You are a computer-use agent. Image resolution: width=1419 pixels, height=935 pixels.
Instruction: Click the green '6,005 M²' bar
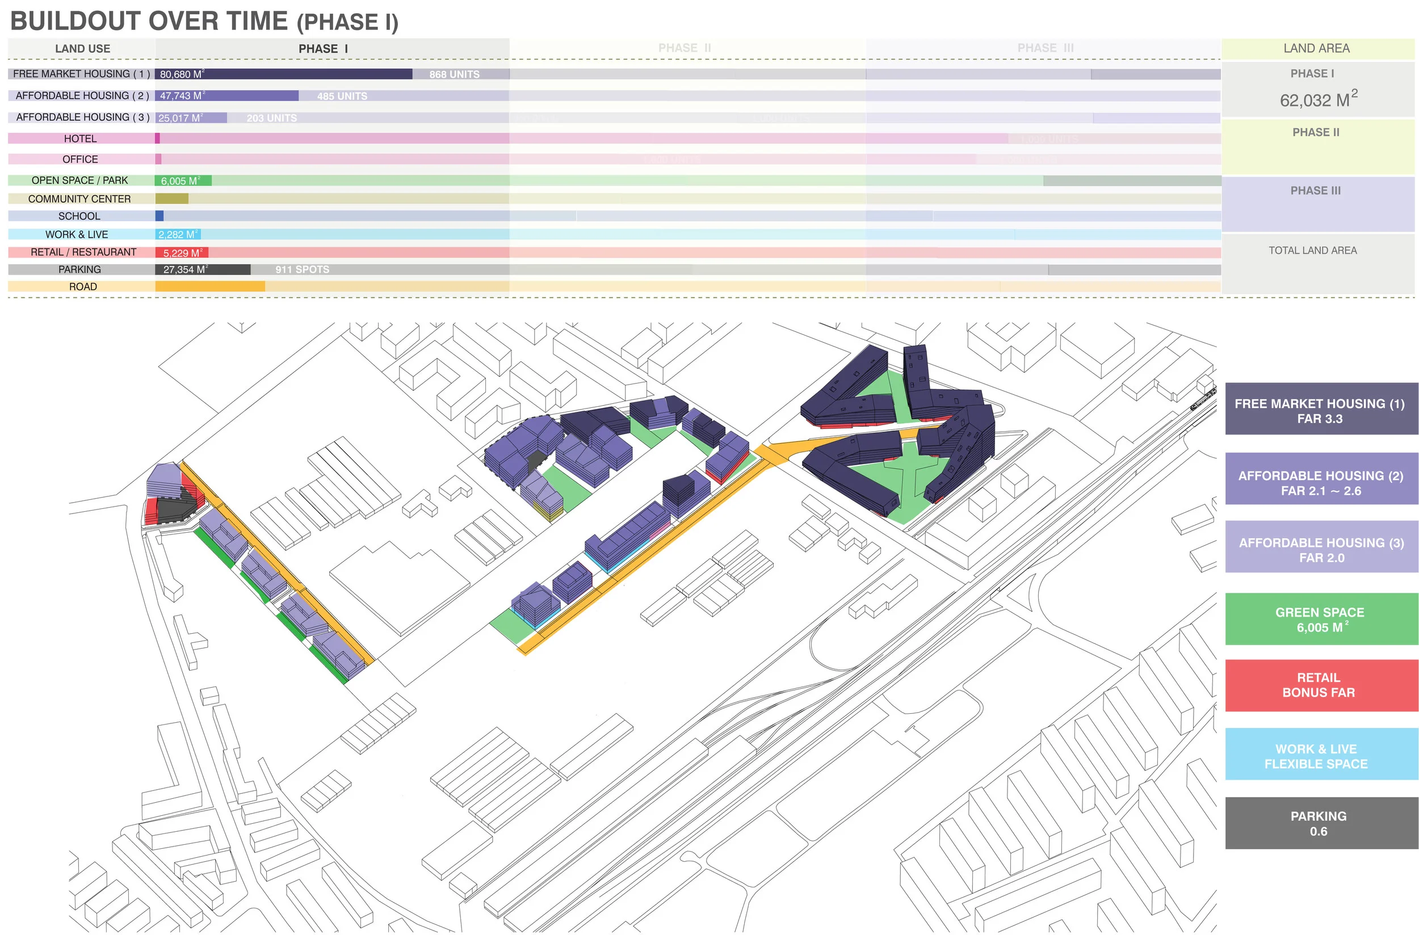click(183, 180)
